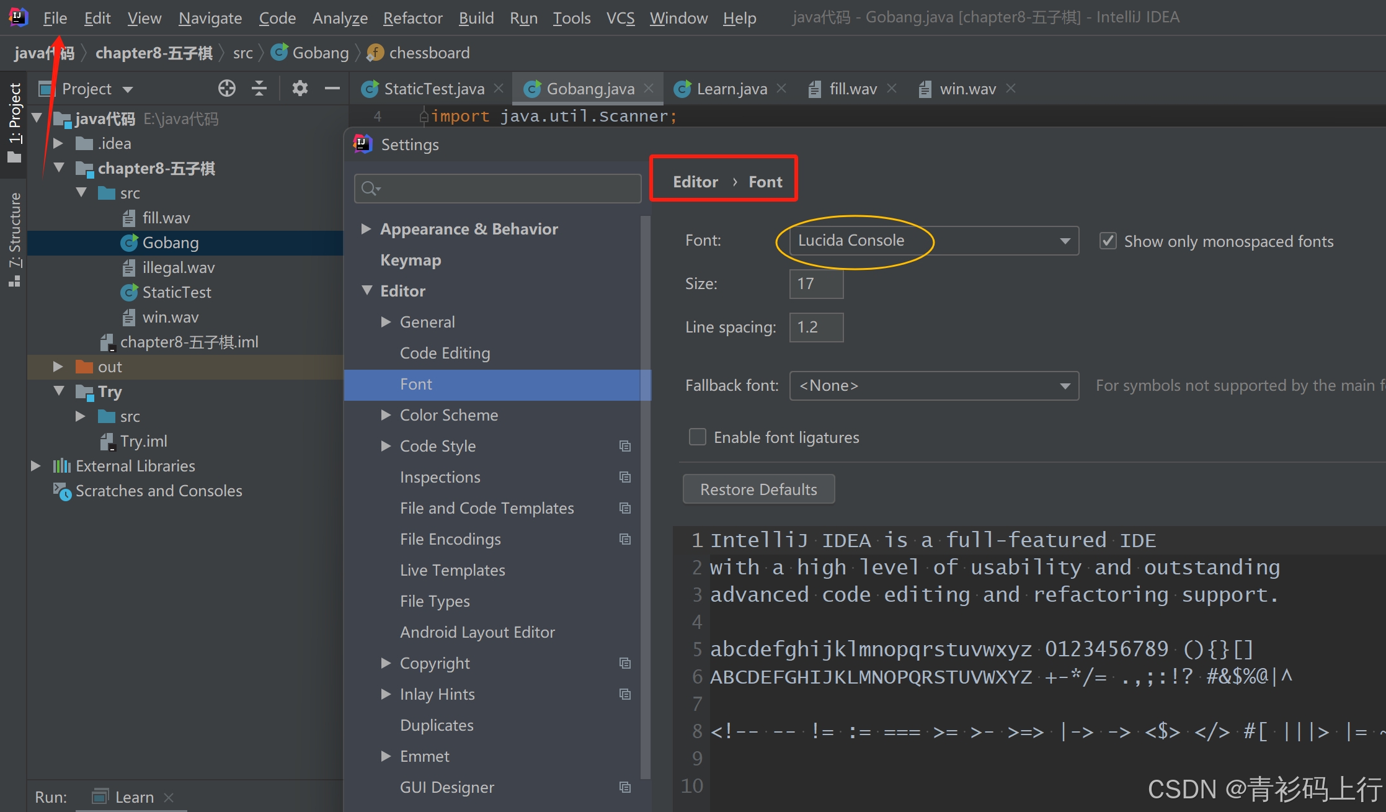This screenshot has width=1386, height=812.
Task: Click project-level icon beside File and Code Templates
Action: click(x=625, y=508)
